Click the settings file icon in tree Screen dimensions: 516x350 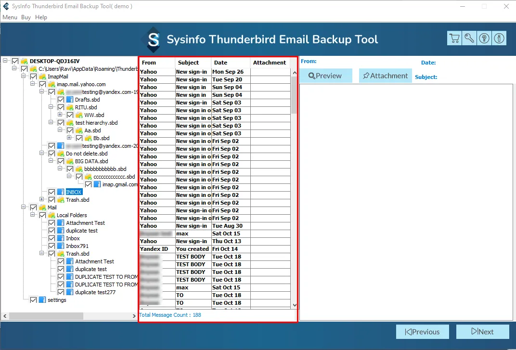42,300
